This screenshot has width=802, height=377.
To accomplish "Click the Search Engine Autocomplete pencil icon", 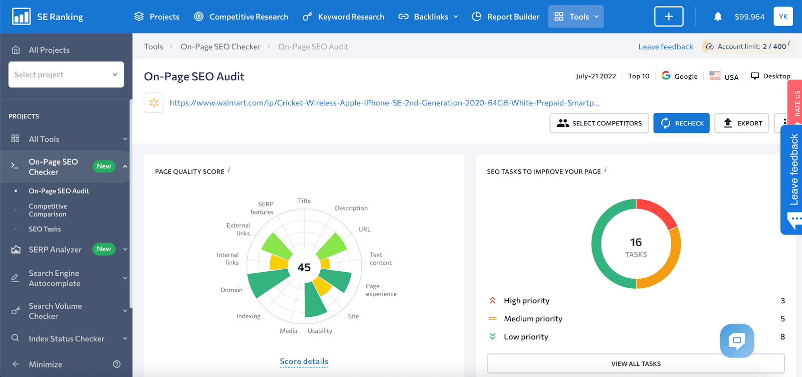I will (15, 278).
